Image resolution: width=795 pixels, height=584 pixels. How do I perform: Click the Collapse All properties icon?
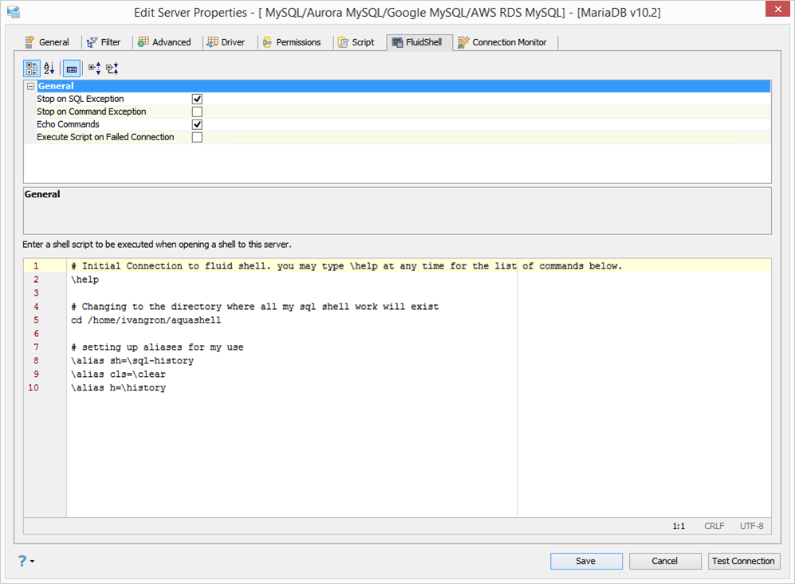112,69
